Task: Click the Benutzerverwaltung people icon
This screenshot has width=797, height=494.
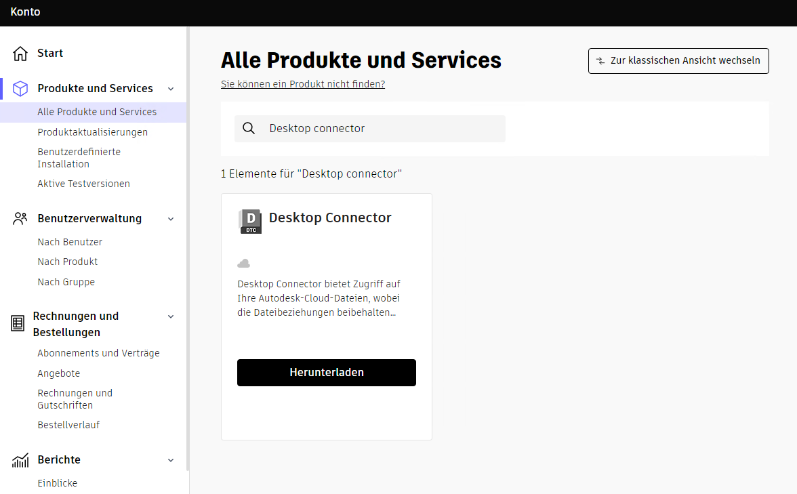Action: [20, 219]
